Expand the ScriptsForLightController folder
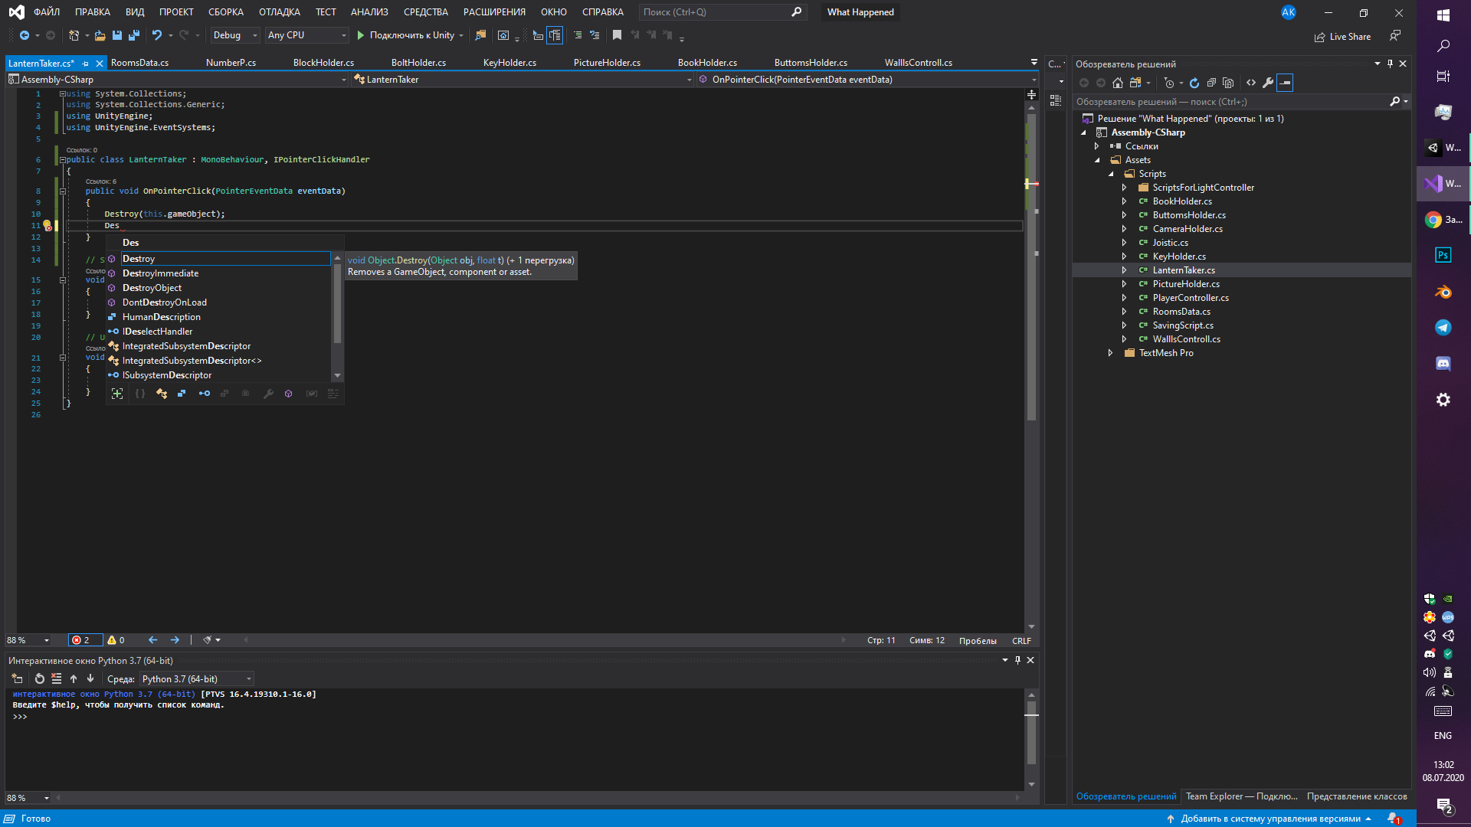This screenshot has width=1471, height=827. pyautogui.click(x=1124, y=188)
